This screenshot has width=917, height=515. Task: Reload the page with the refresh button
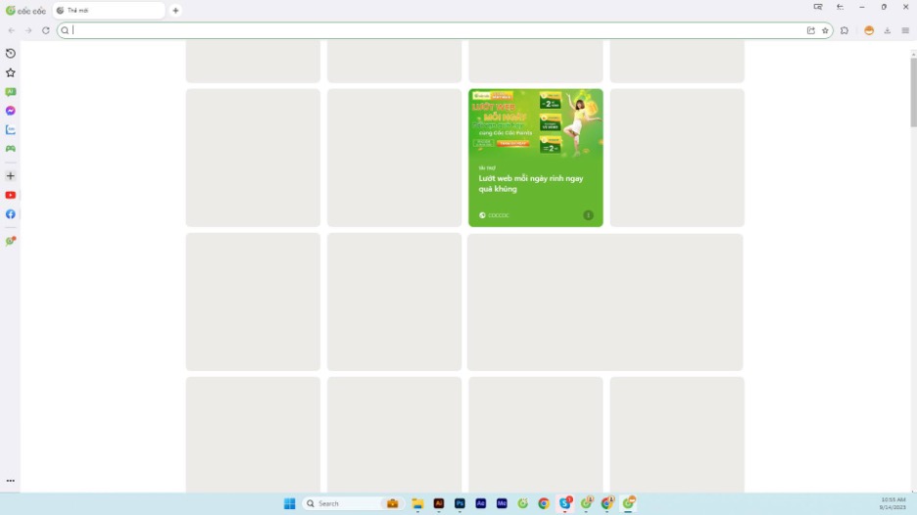(46, 30)
